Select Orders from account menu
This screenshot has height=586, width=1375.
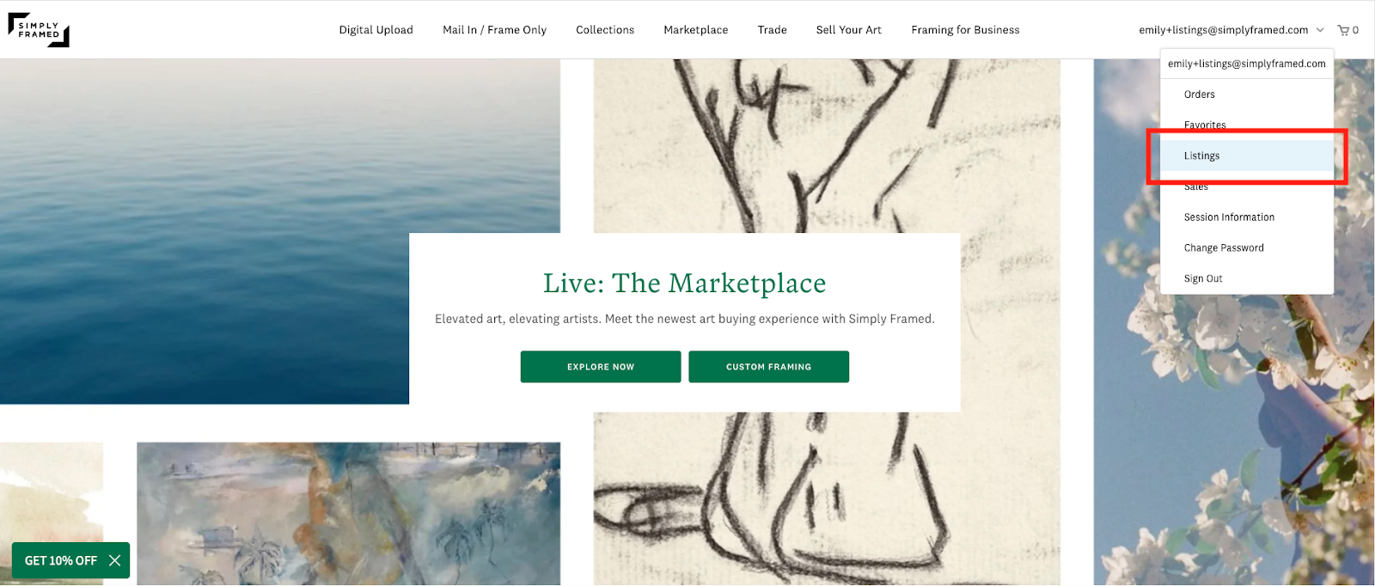pos(1247,95)
